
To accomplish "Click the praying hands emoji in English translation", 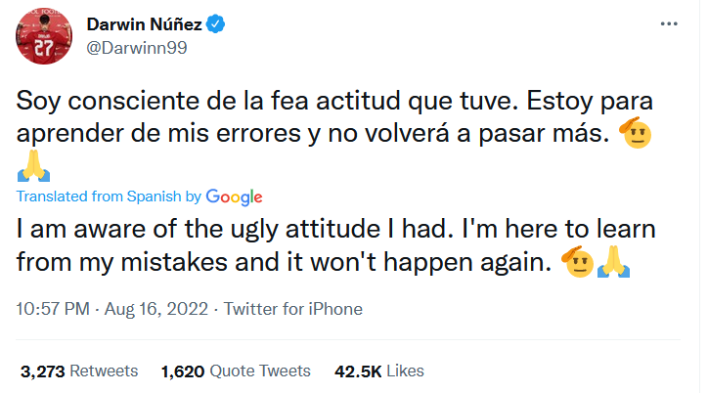I will click(611, 262).
